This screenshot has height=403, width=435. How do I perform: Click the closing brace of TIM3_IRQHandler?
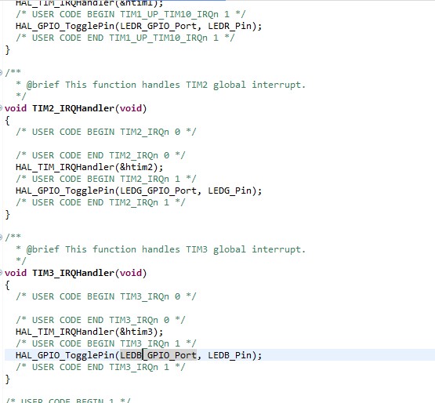pyautogui.click(x=8, y=379)
